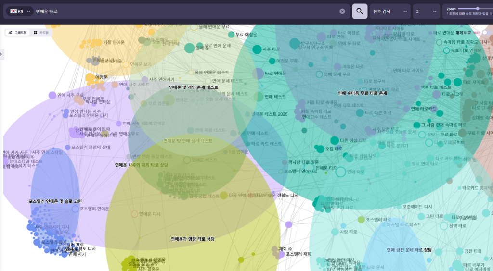The height and width of the screenshot is (271, 493).
Task: Select the 무료 애정운 node circle
Action: click(231, 35)
